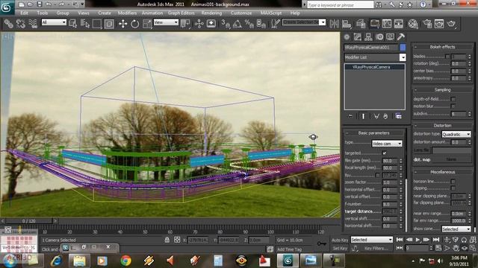Open the Utilities command panel tab

(x=401, y=37)
